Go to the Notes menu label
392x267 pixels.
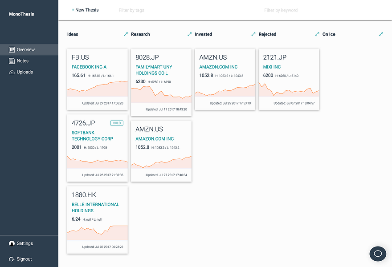pyautogui.click(x=23, y=61)
